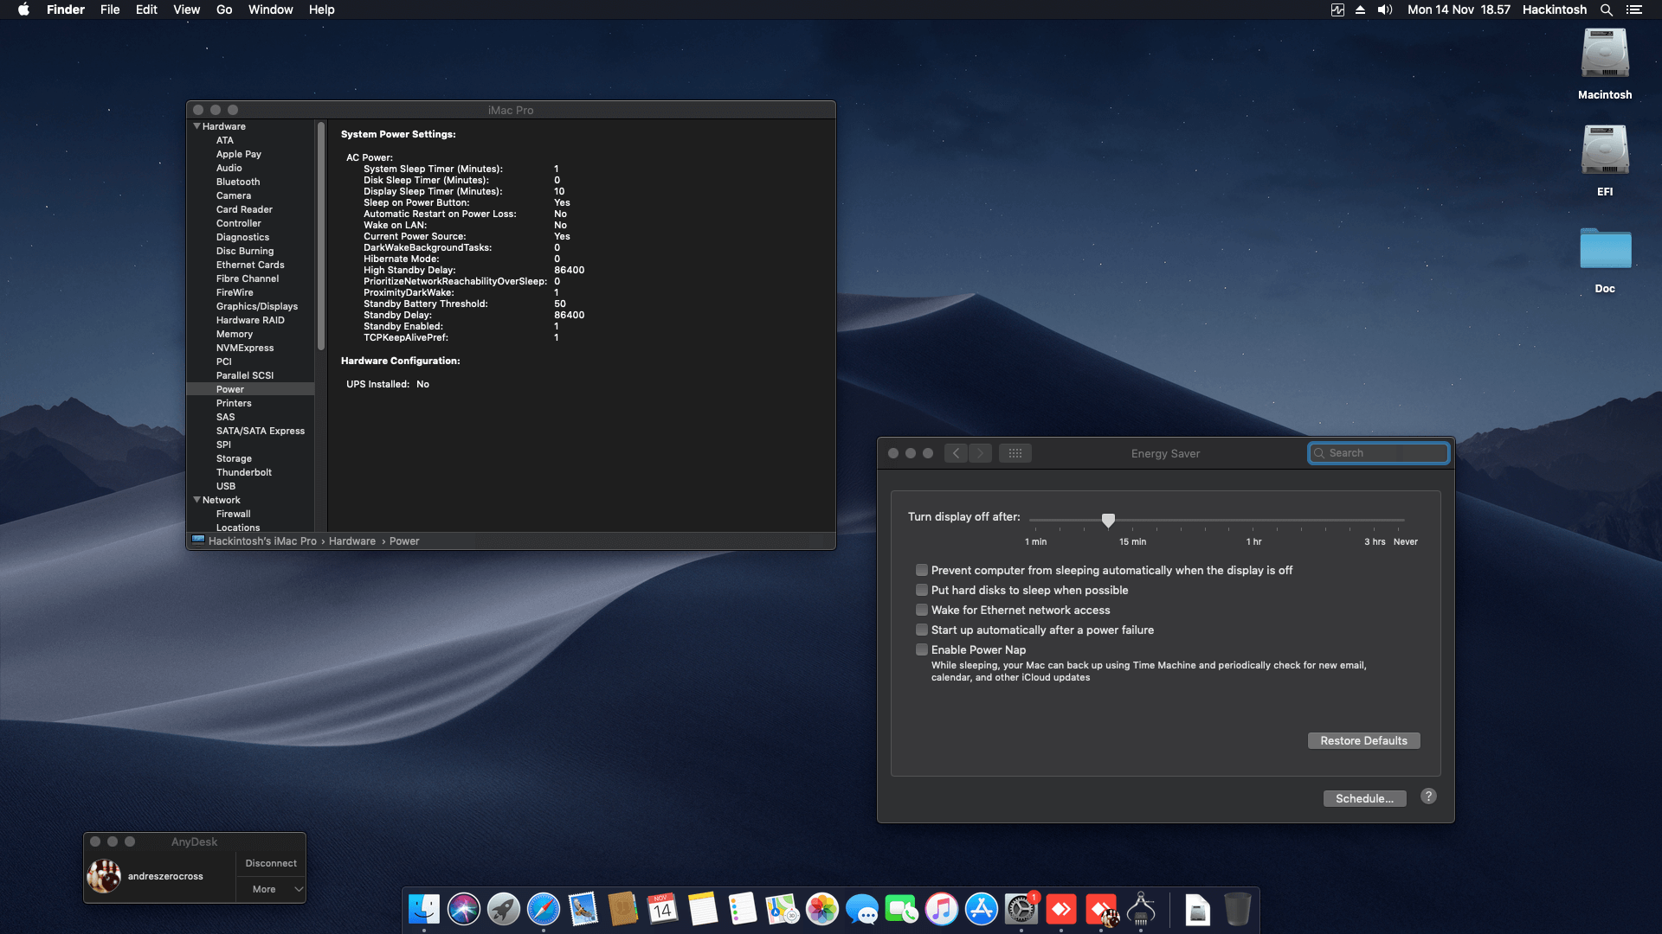This screenshot has width=1662, height=934.
Task: Open Calendar icon showing 14
Action: click(x=663, y=909)
